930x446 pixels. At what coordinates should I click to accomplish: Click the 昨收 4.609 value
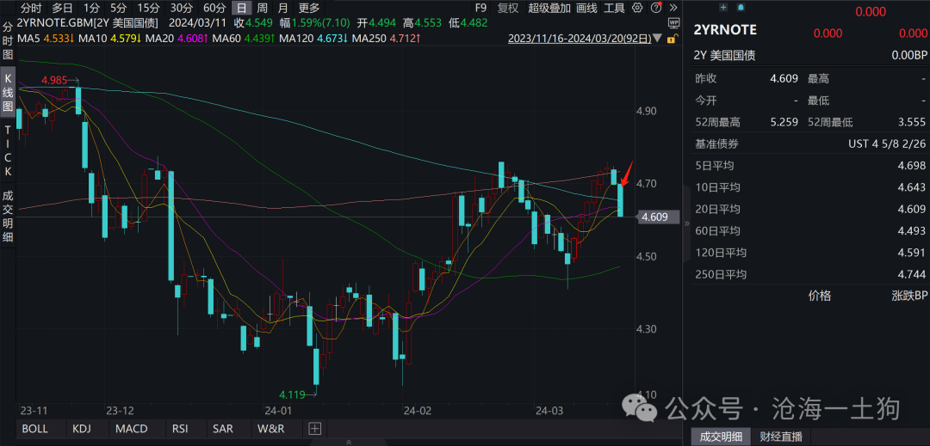[x=784, y=79]
